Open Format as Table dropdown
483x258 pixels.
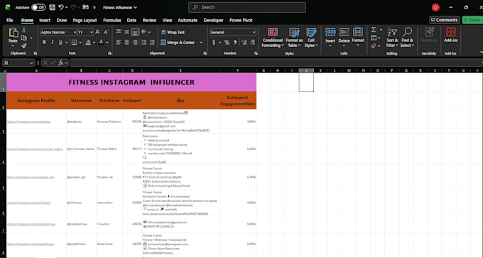(294, 37)
